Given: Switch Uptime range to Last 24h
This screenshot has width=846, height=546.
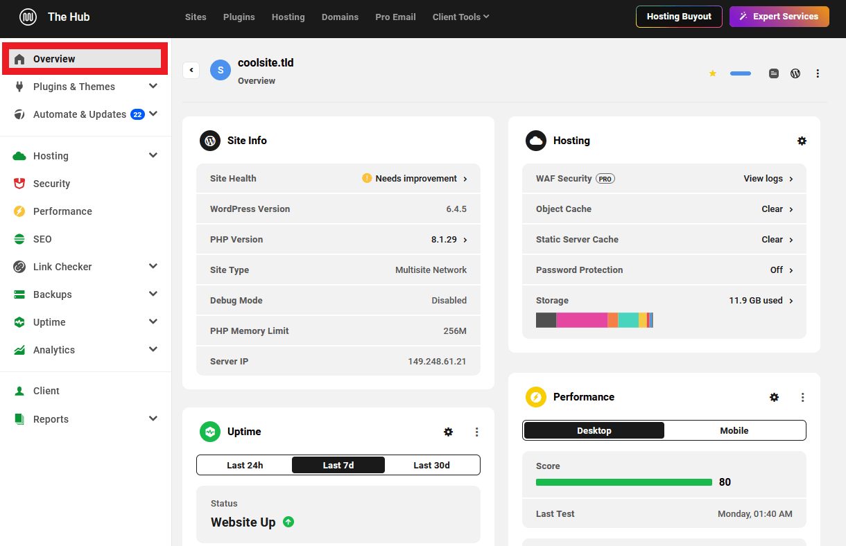Looking at the screenshot, I should pyautogui.click(x=245, y=465).
